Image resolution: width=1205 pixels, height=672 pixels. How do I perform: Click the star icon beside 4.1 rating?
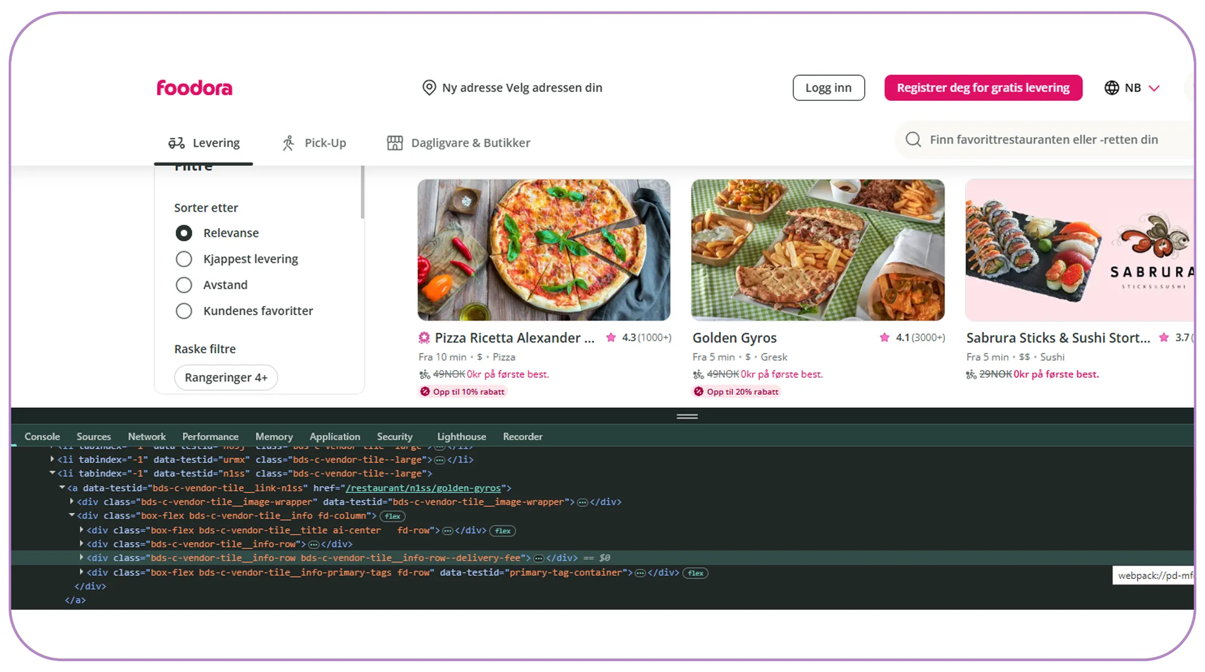pyautogui.click(x=885, y=338)
